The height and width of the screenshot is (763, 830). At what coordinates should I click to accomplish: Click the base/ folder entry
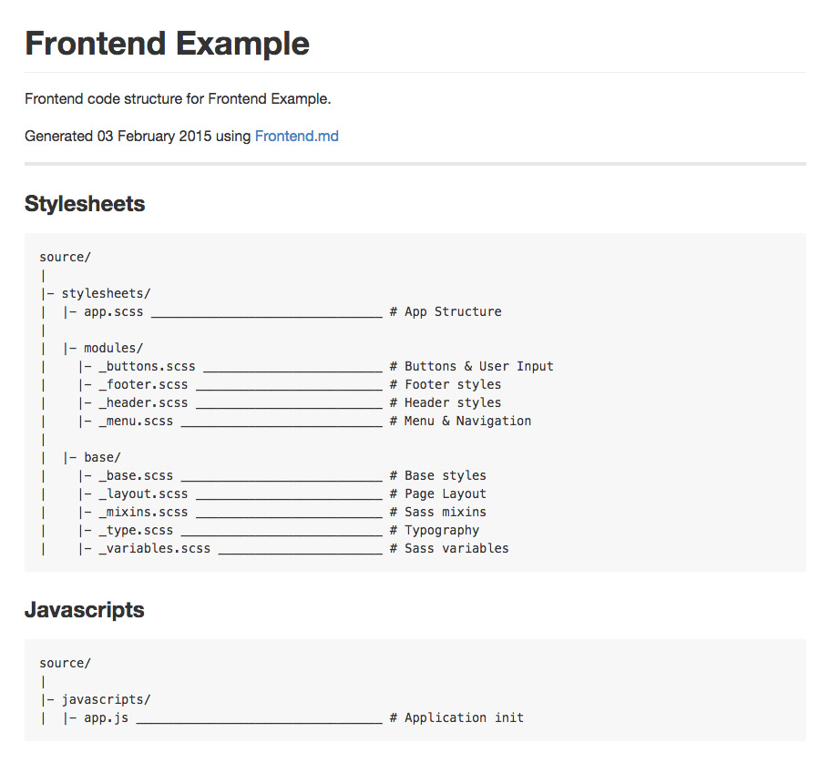pyautogui.click(x=102, y=457)
